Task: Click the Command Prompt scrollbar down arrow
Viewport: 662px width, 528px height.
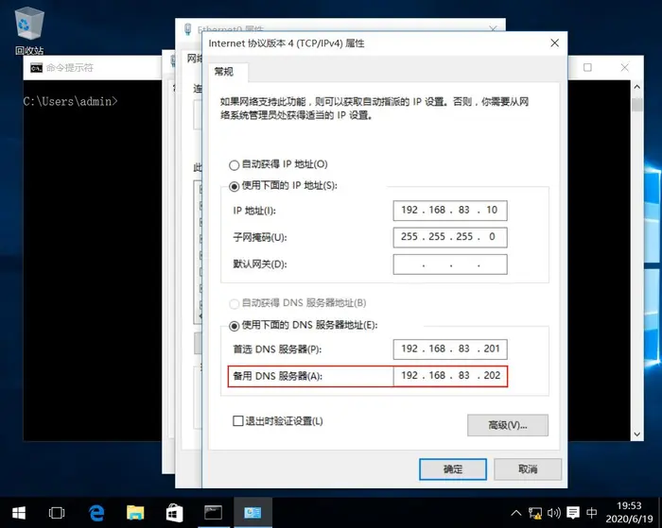Action: point(637,434)
